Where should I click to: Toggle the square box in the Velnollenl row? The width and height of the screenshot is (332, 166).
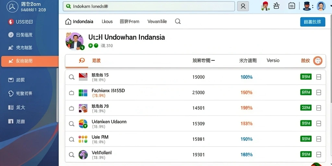[x=318, y=154]
